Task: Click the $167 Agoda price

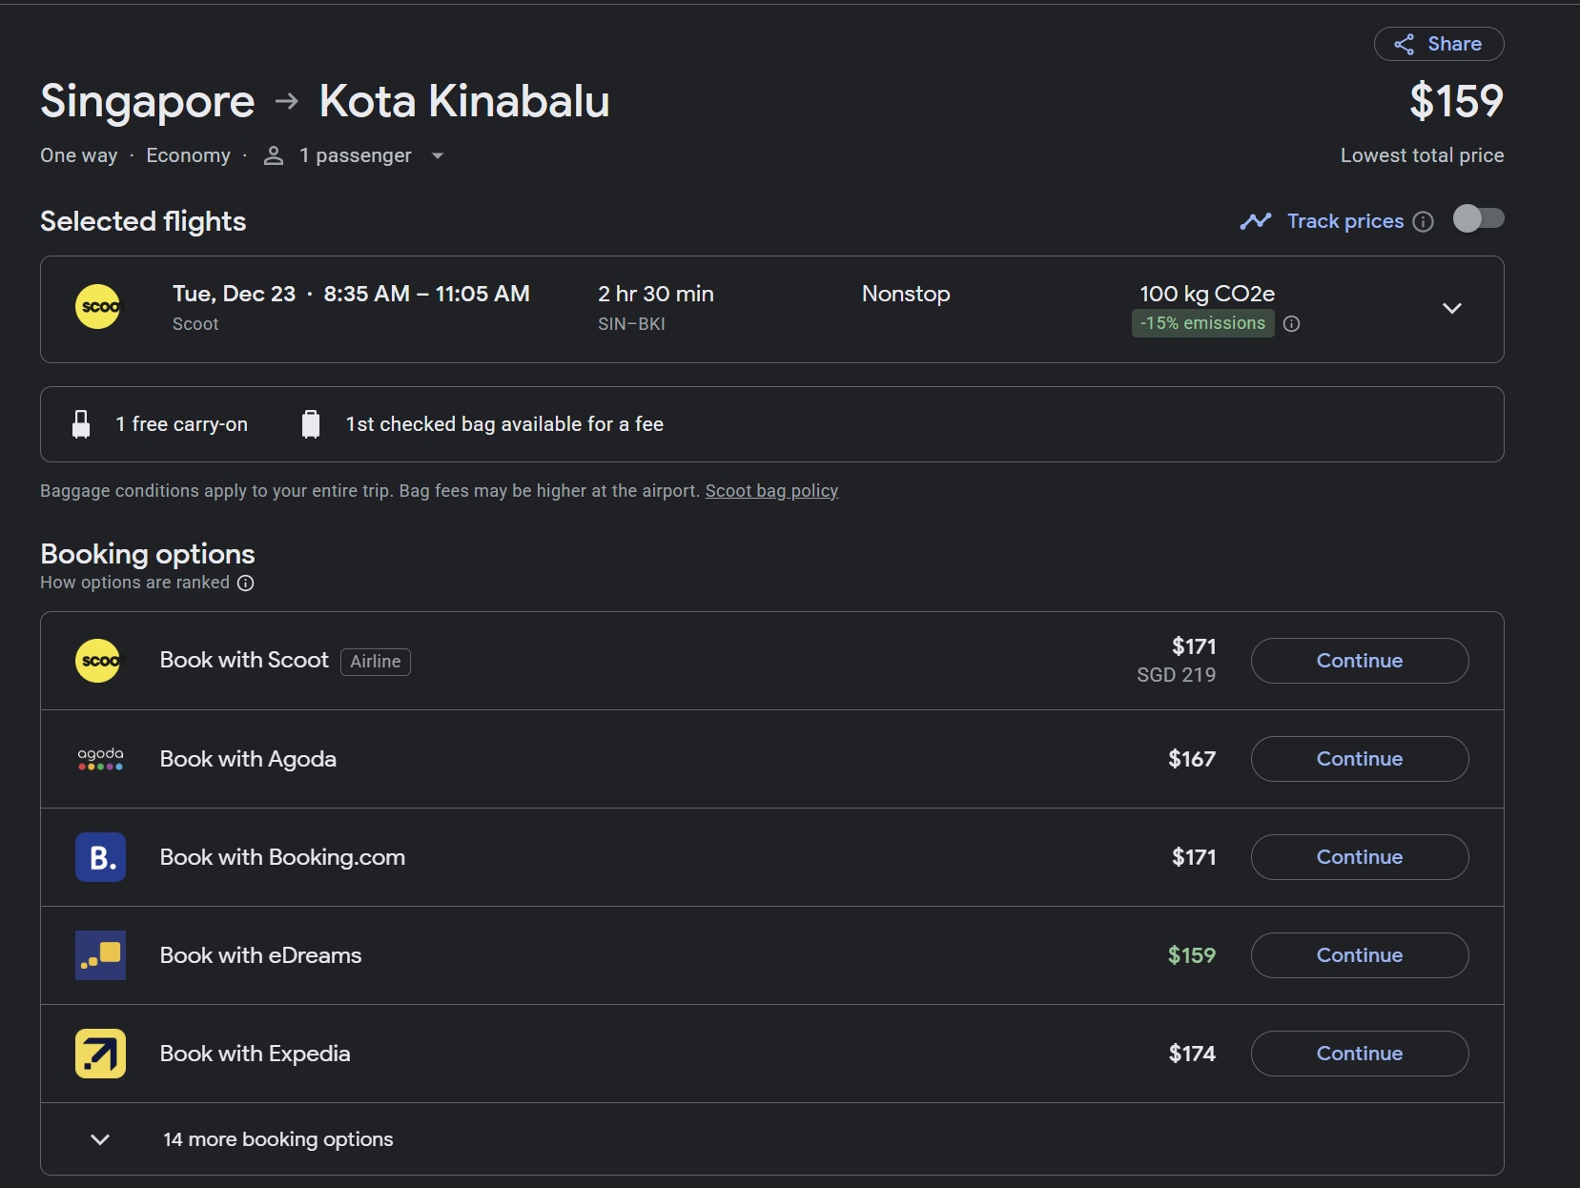Action: tap(1192, 759)
